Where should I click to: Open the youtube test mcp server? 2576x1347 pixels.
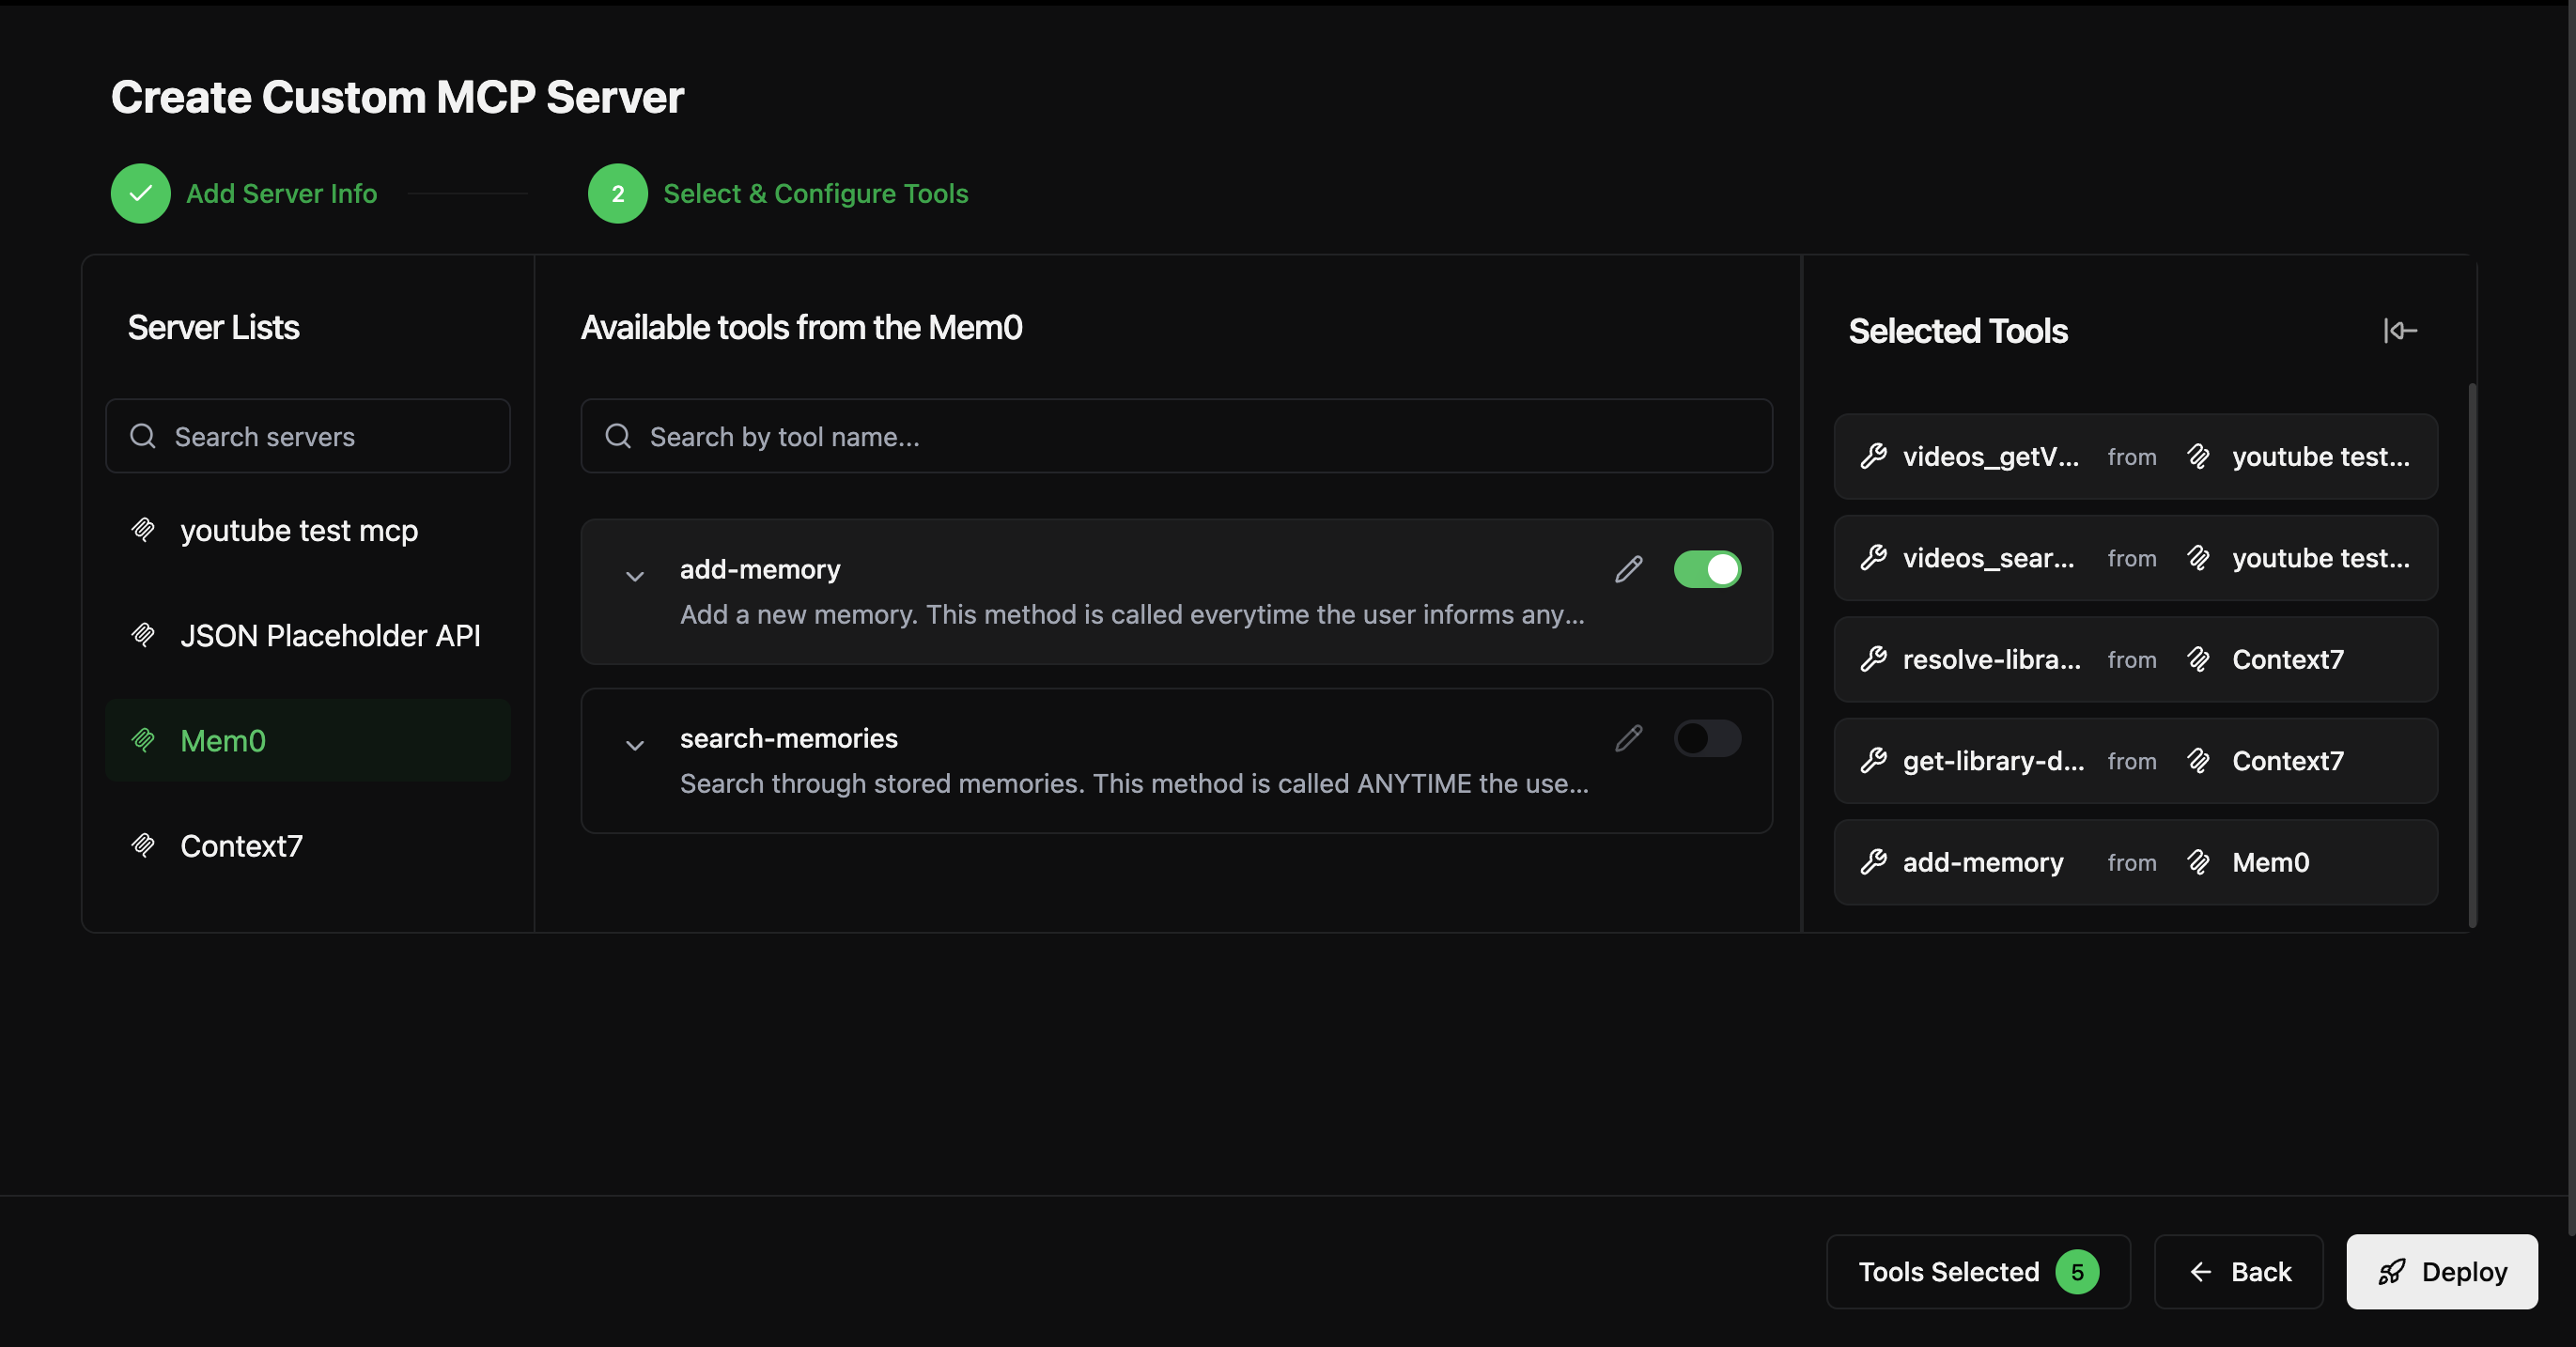[298, 530]
